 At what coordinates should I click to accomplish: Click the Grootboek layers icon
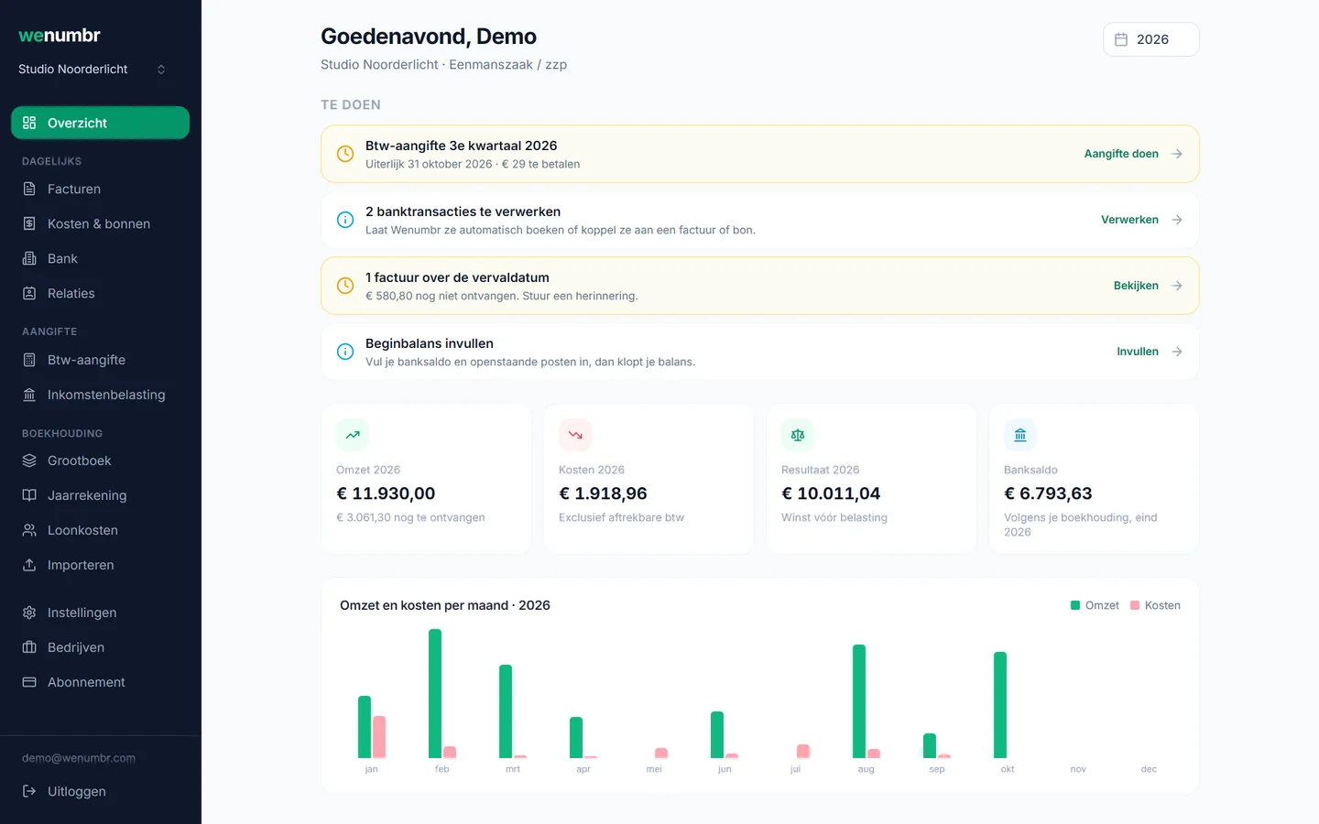(29, 461)
